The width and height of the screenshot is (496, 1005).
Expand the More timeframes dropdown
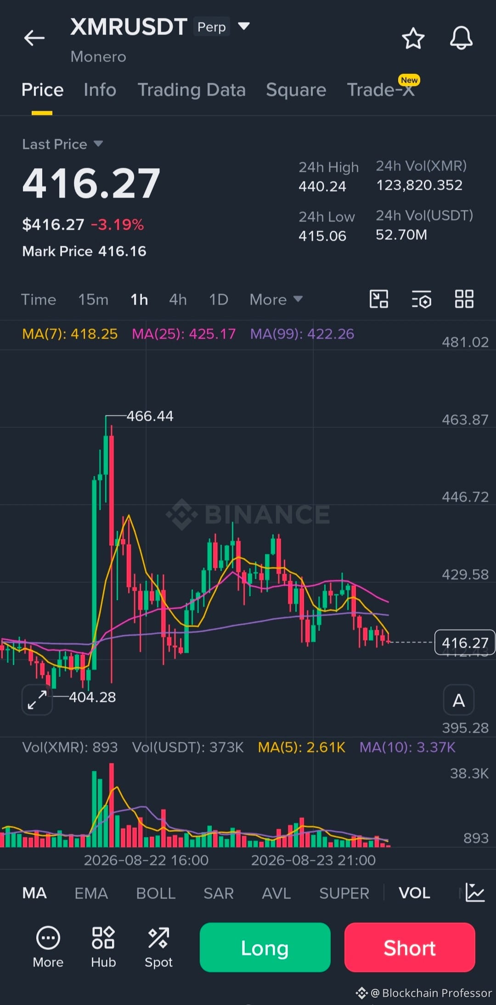pos(276,299)
